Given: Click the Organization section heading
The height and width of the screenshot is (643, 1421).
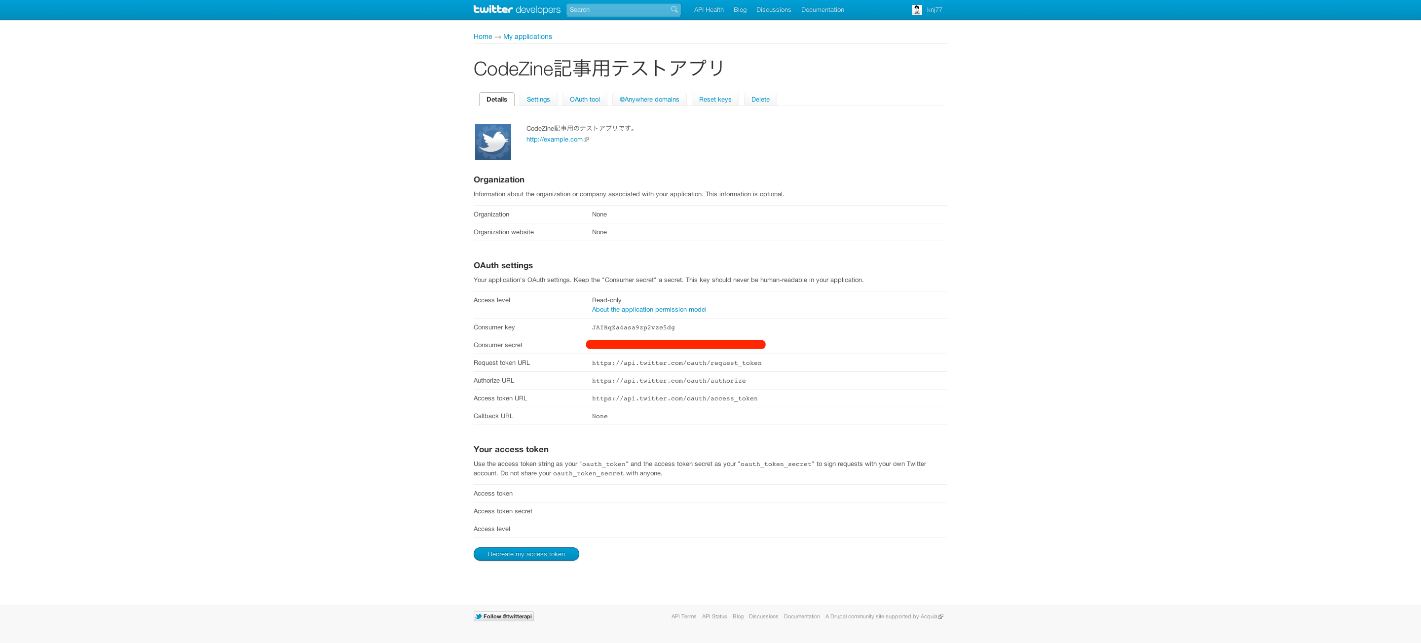Looking at the screenshot, I should coord(499,180).
